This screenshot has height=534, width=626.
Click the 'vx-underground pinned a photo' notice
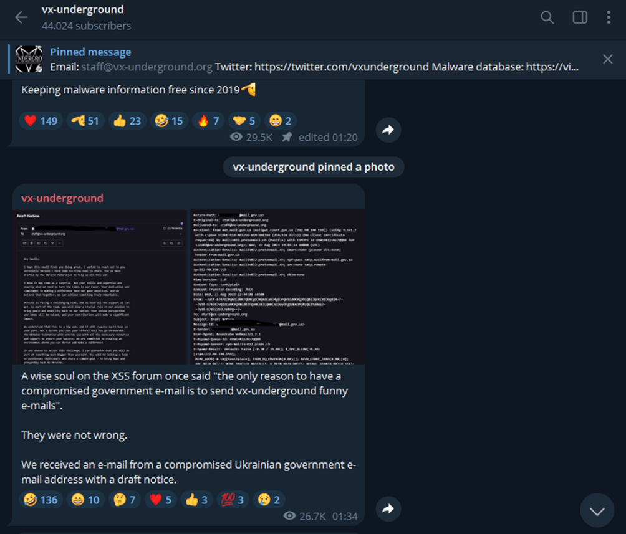pyautogui.click(x=314, y=167)
